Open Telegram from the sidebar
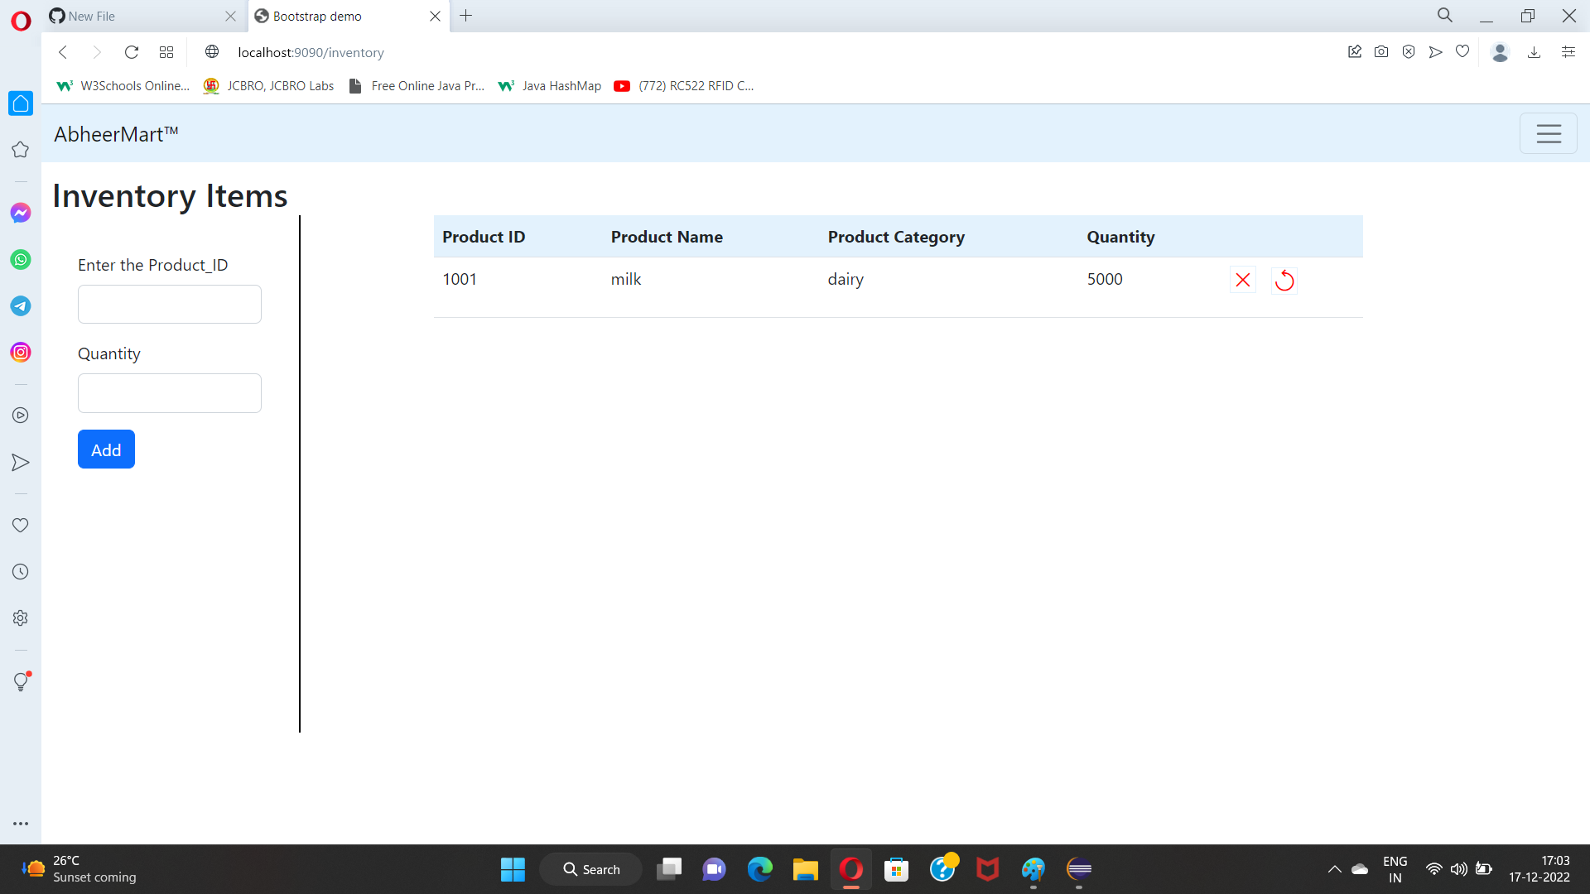This screenshot has height=894, width=1590. tap(20, 305)
